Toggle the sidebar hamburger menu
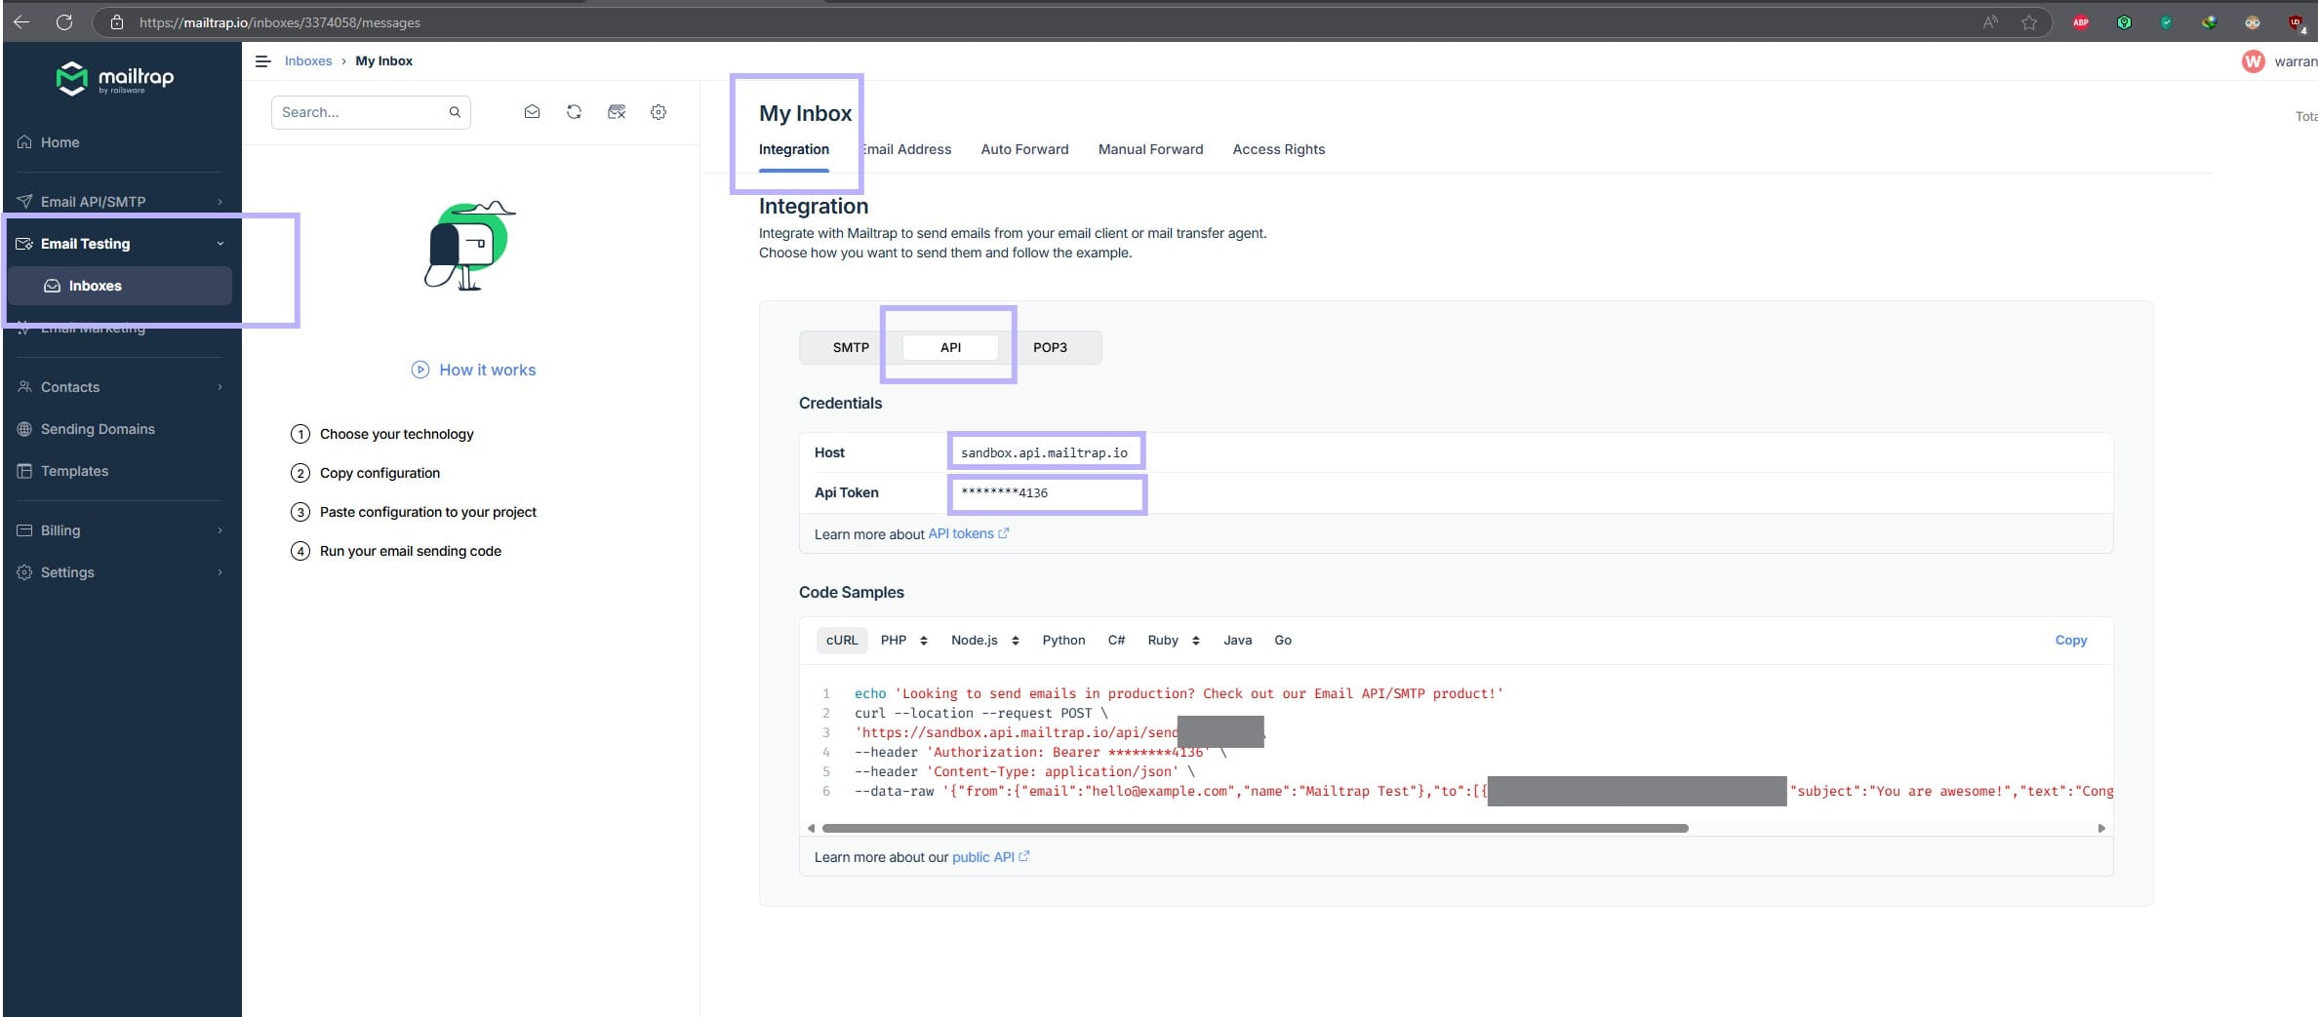The image size is (2318, 1017). [262, 61]
